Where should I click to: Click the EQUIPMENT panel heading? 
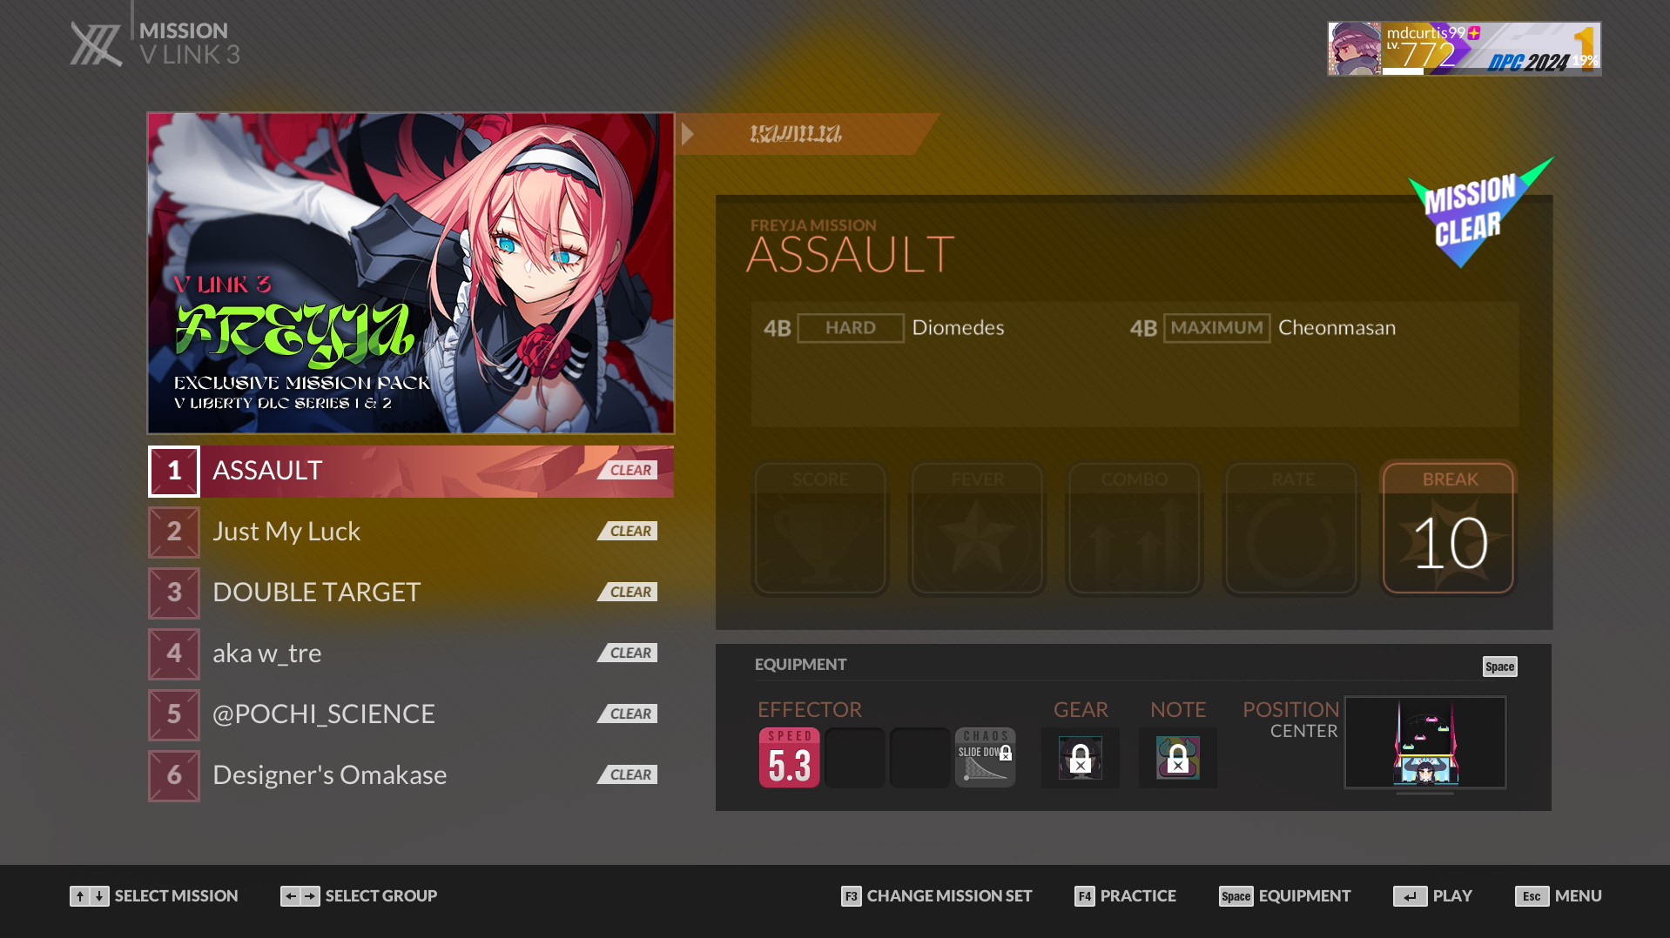(800, 665)
